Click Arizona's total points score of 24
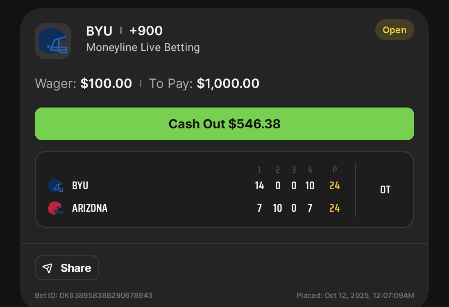 pyautogui.click(x=334, y=208)
